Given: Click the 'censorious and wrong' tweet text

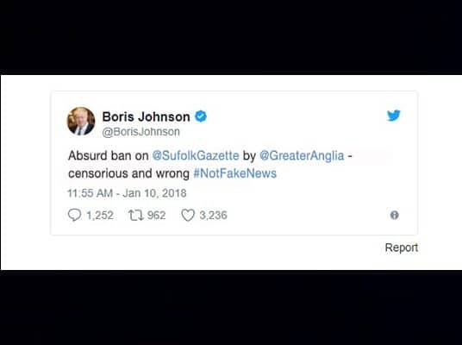Looking at the screenshot, I should (128, 173).
